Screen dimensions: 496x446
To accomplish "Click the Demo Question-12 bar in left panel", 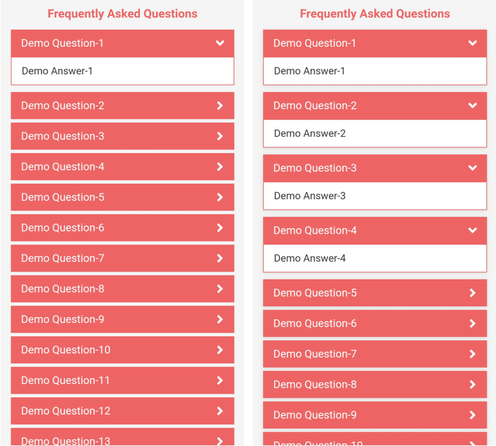I will [122, 411].
